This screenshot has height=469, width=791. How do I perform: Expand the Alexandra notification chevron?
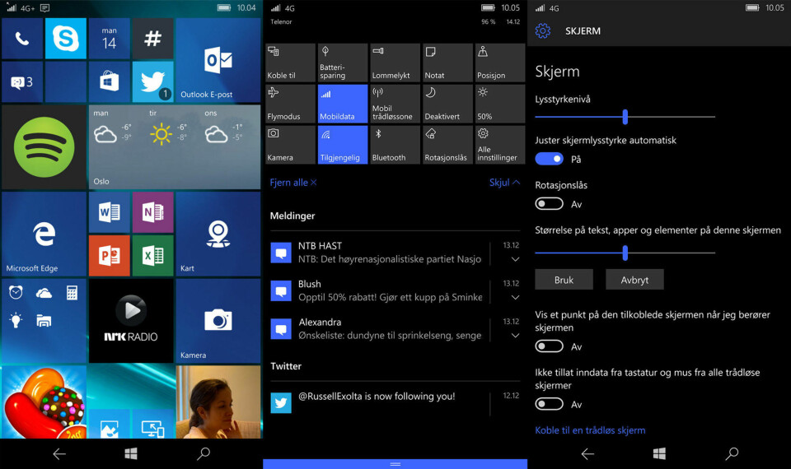[515, 336]
